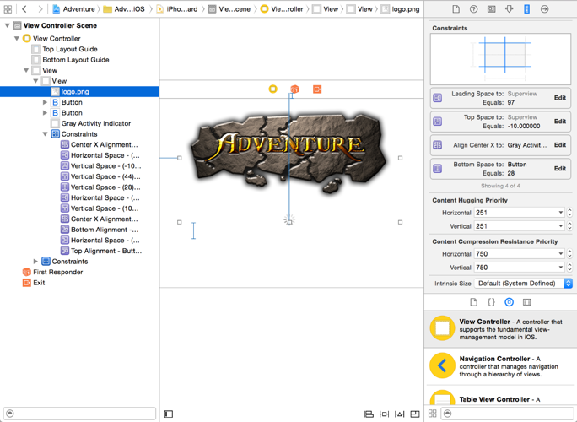The width and height of the screenshot is (577, 422).
Task: Click the View Controller dock icon on canvas
Action: (x=272, y=89)
